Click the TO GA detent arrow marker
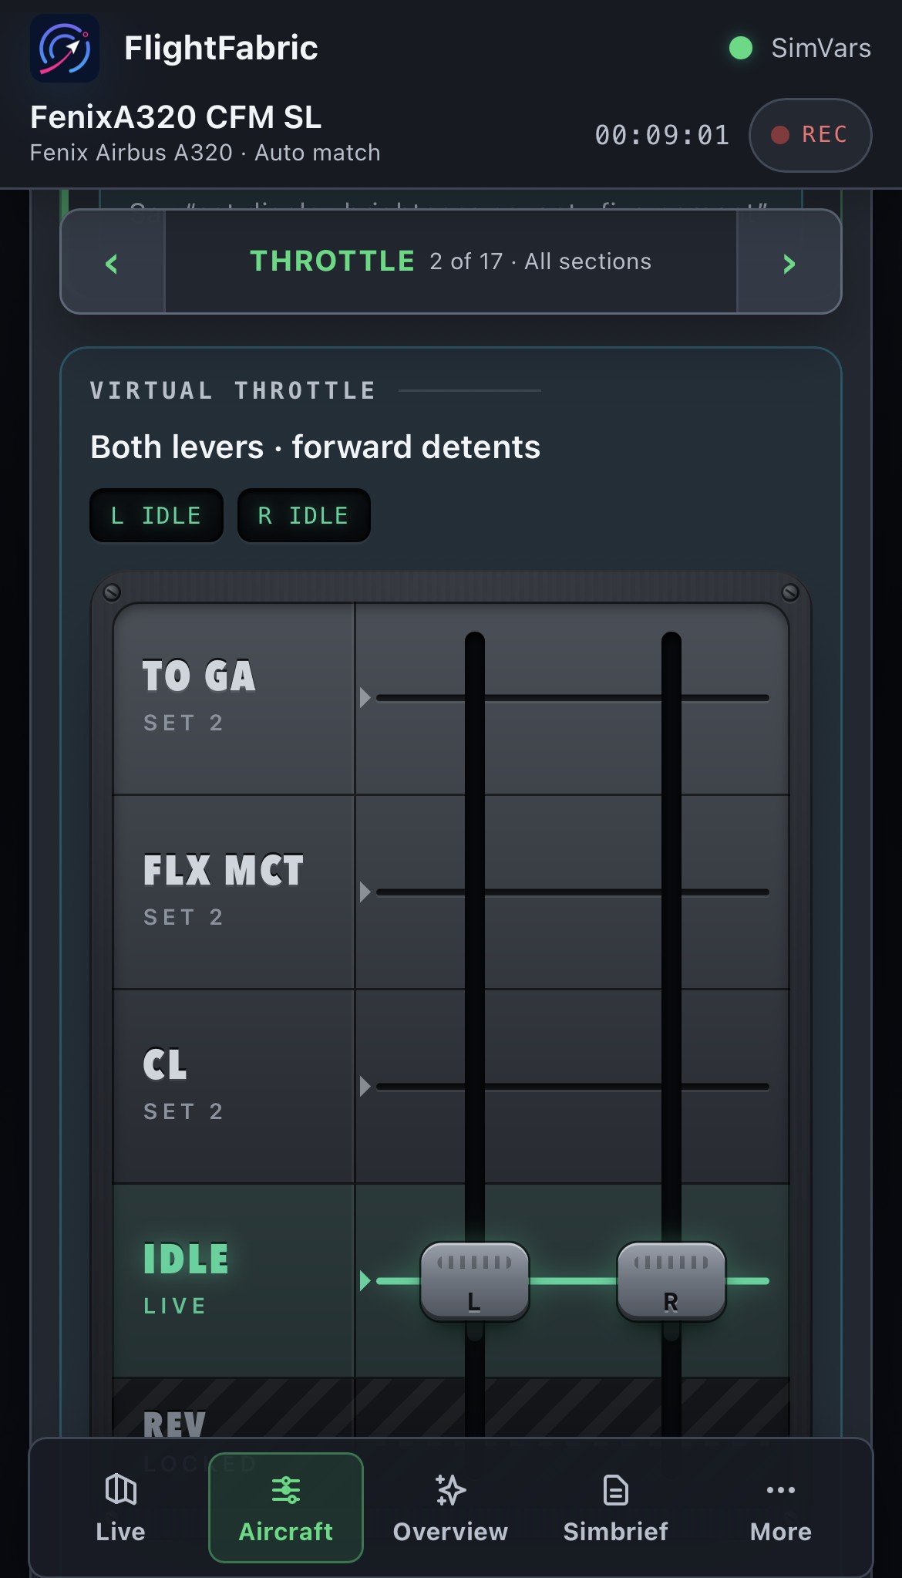The height and width of the screenshot is (1578, 902). tap(365, 698)
